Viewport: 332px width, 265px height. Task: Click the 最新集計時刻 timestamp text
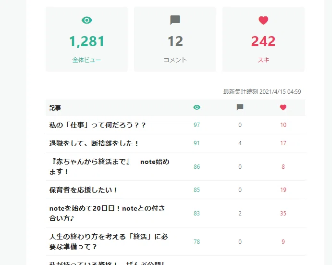(x=262, y=91)
